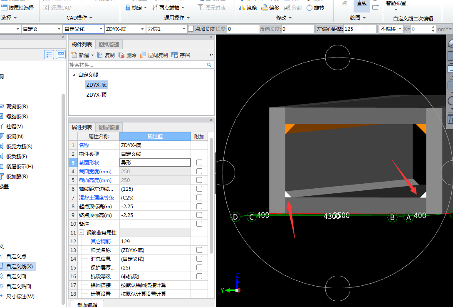Tick the 附加 checkbox for 备注
This screenshot has height=307, width=453.
pos(199,224)
